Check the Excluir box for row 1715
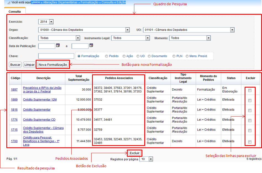 (250, 131)
